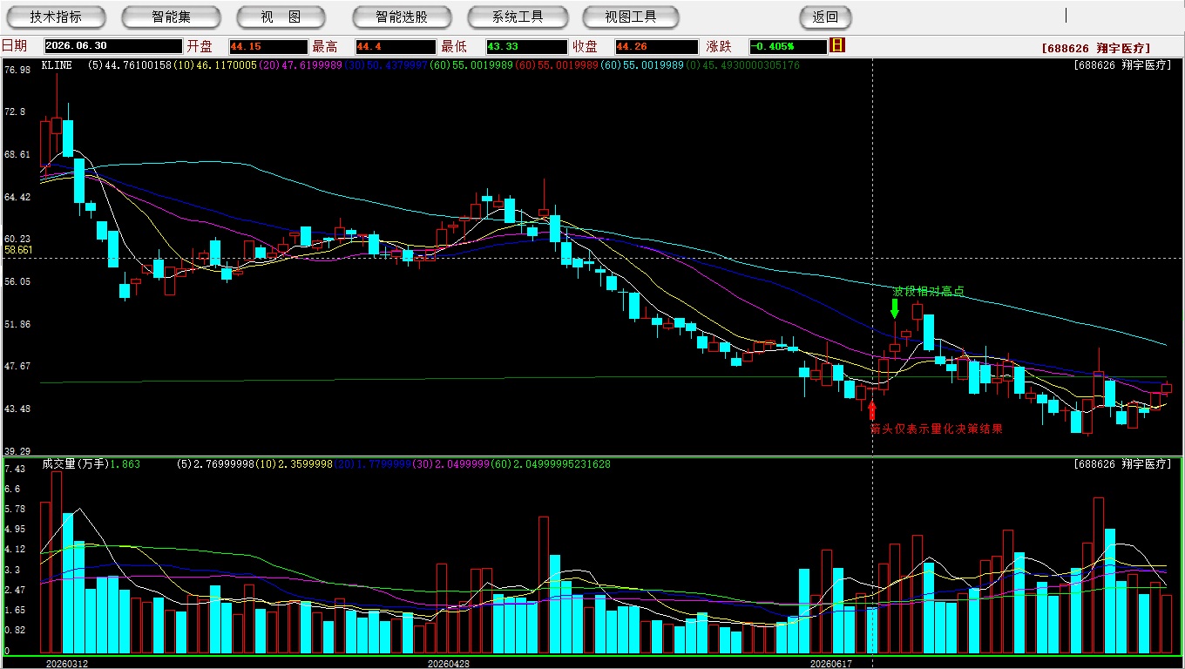Click the red up arrow signal marker
1185x669 pixels.
click(x=872, y=411)
